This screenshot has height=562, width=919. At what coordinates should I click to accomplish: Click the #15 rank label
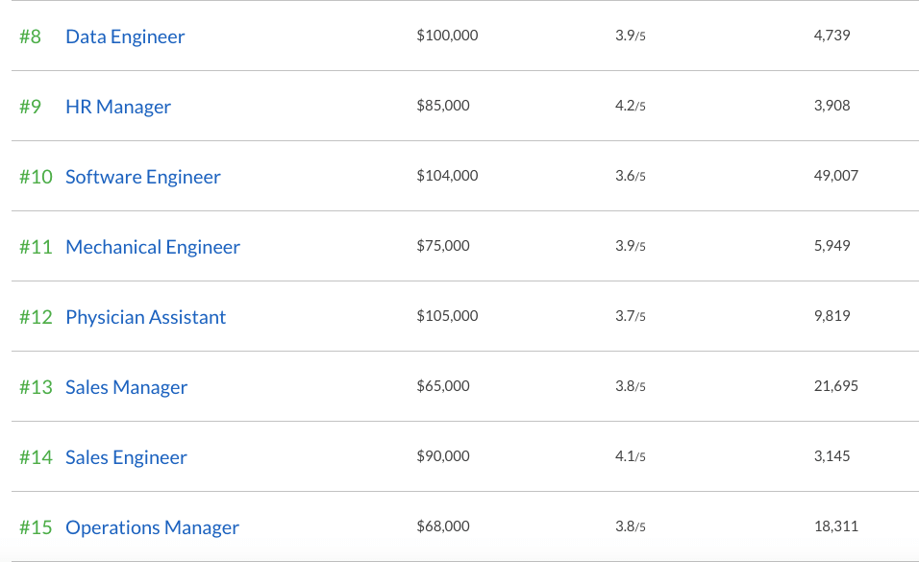(36, 527)
